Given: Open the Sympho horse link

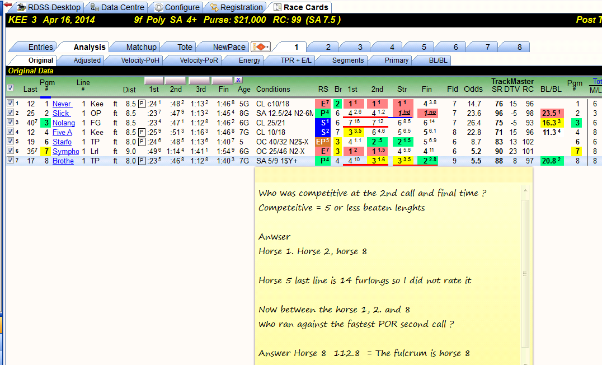Looking at the screenshot, I should [x=65, y=151].
